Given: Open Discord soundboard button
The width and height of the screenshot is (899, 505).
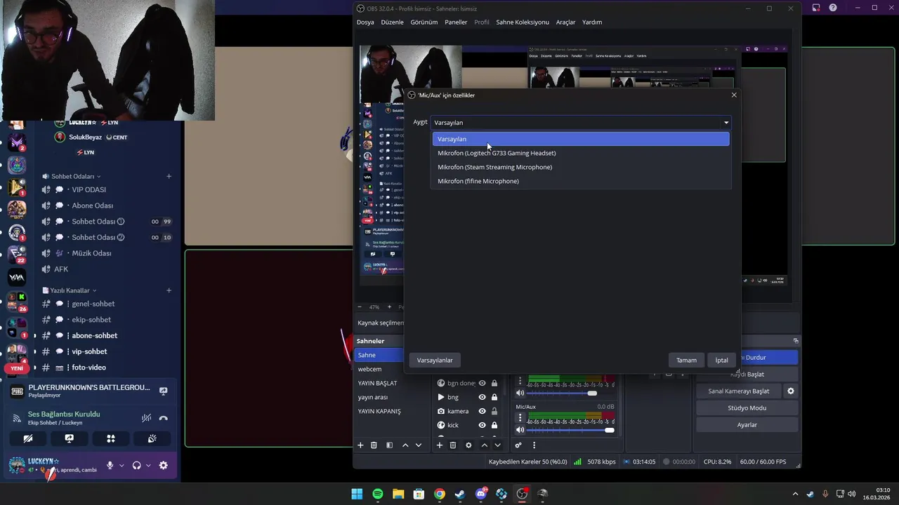Looking at the screenshot, I should click(x=152, y=438).
